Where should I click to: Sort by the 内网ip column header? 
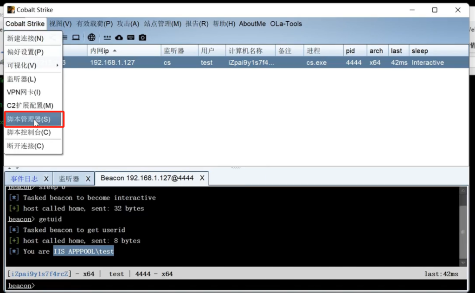pos(124,51)
